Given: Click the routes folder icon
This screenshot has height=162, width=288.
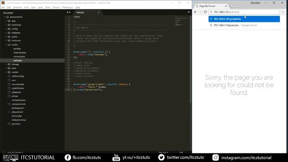Looking at the screenshot, I should 9,45.
